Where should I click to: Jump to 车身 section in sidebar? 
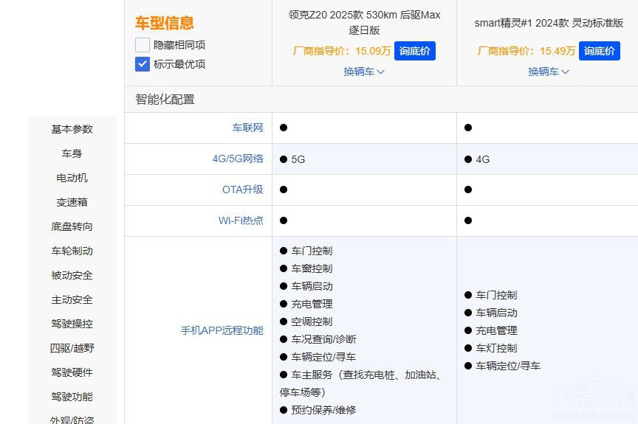(72, 153)
